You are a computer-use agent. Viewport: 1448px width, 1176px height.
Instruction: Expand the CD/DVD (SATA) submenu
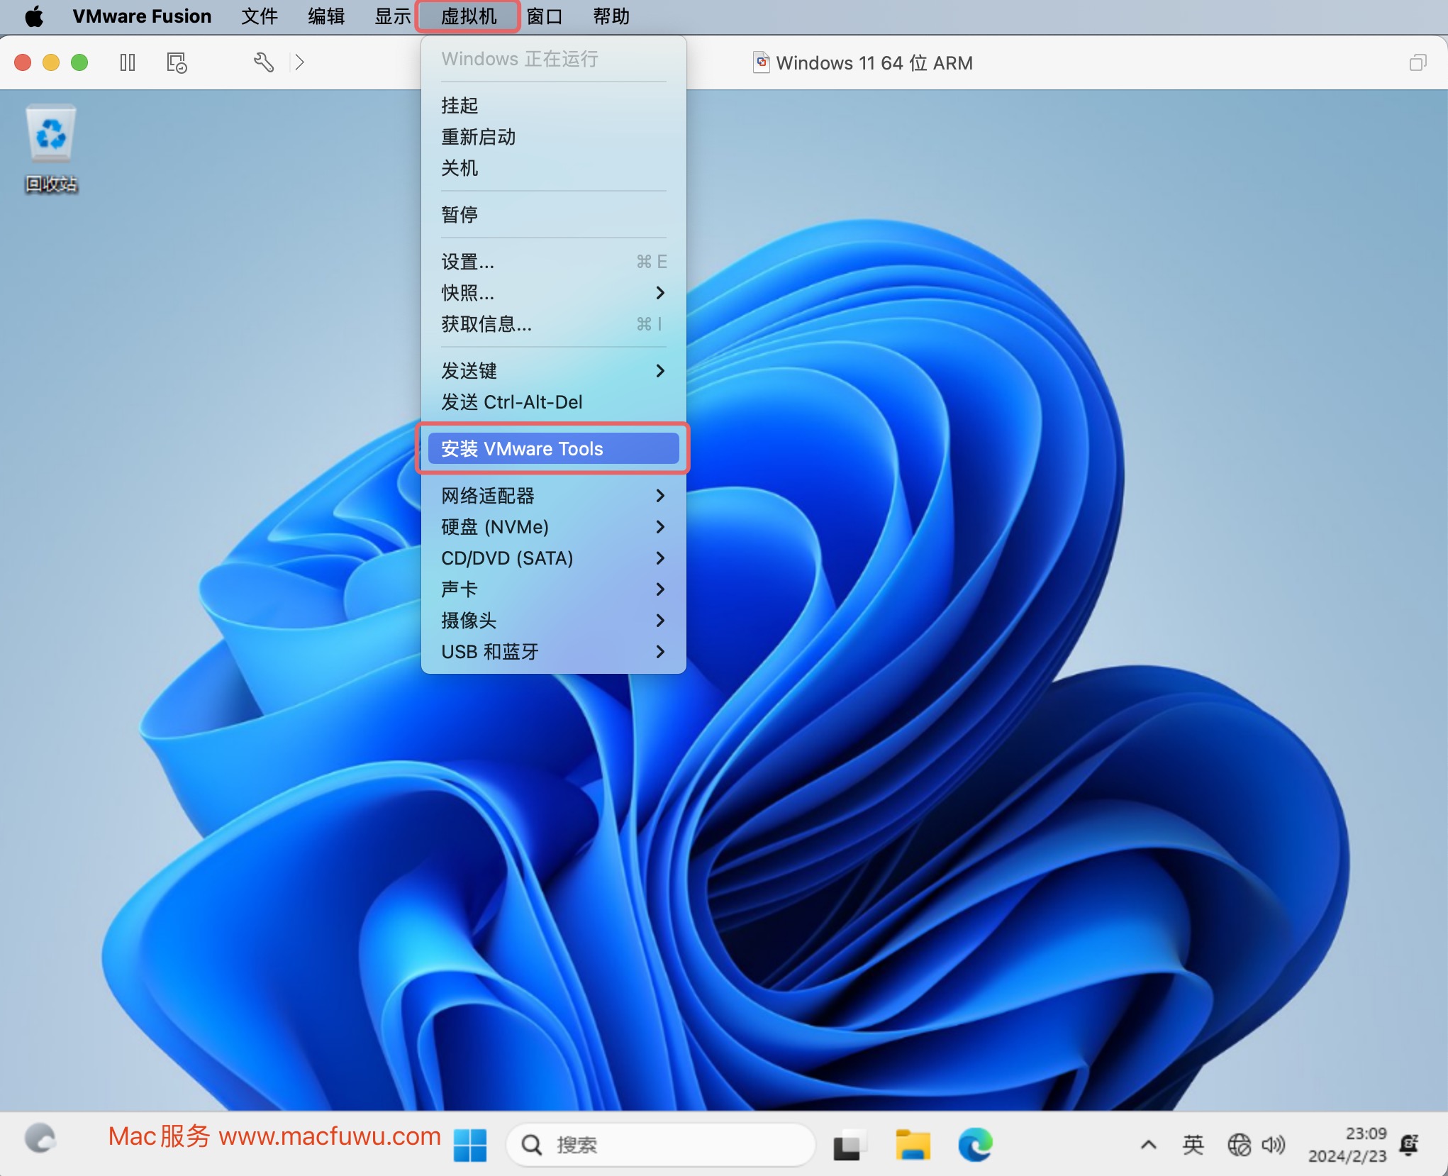click(553, 558)
